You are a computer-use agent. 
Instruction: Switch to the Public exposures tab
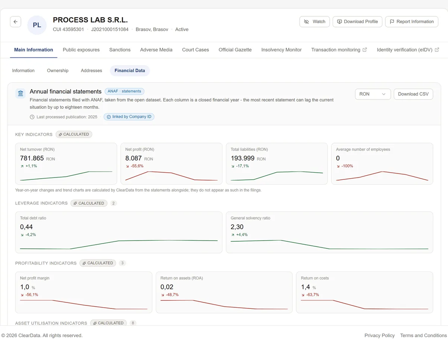coord(81,50)
